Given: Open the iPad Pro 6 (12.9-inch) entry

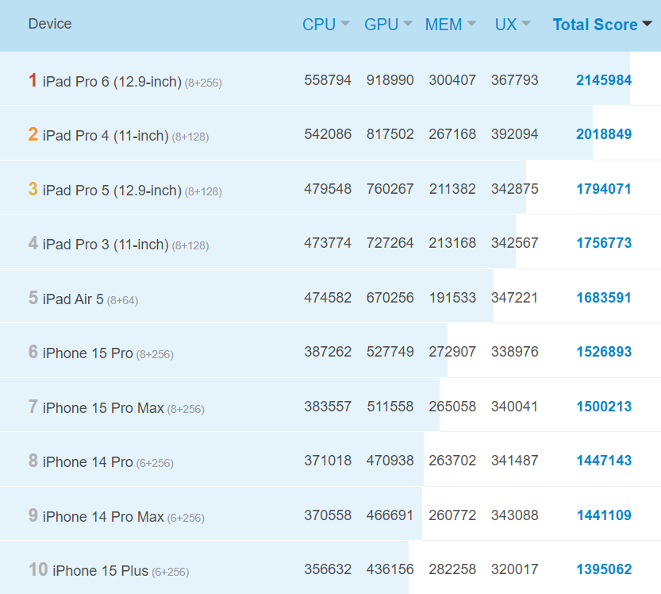Looking at the screenshot, I should click(112, 81).
